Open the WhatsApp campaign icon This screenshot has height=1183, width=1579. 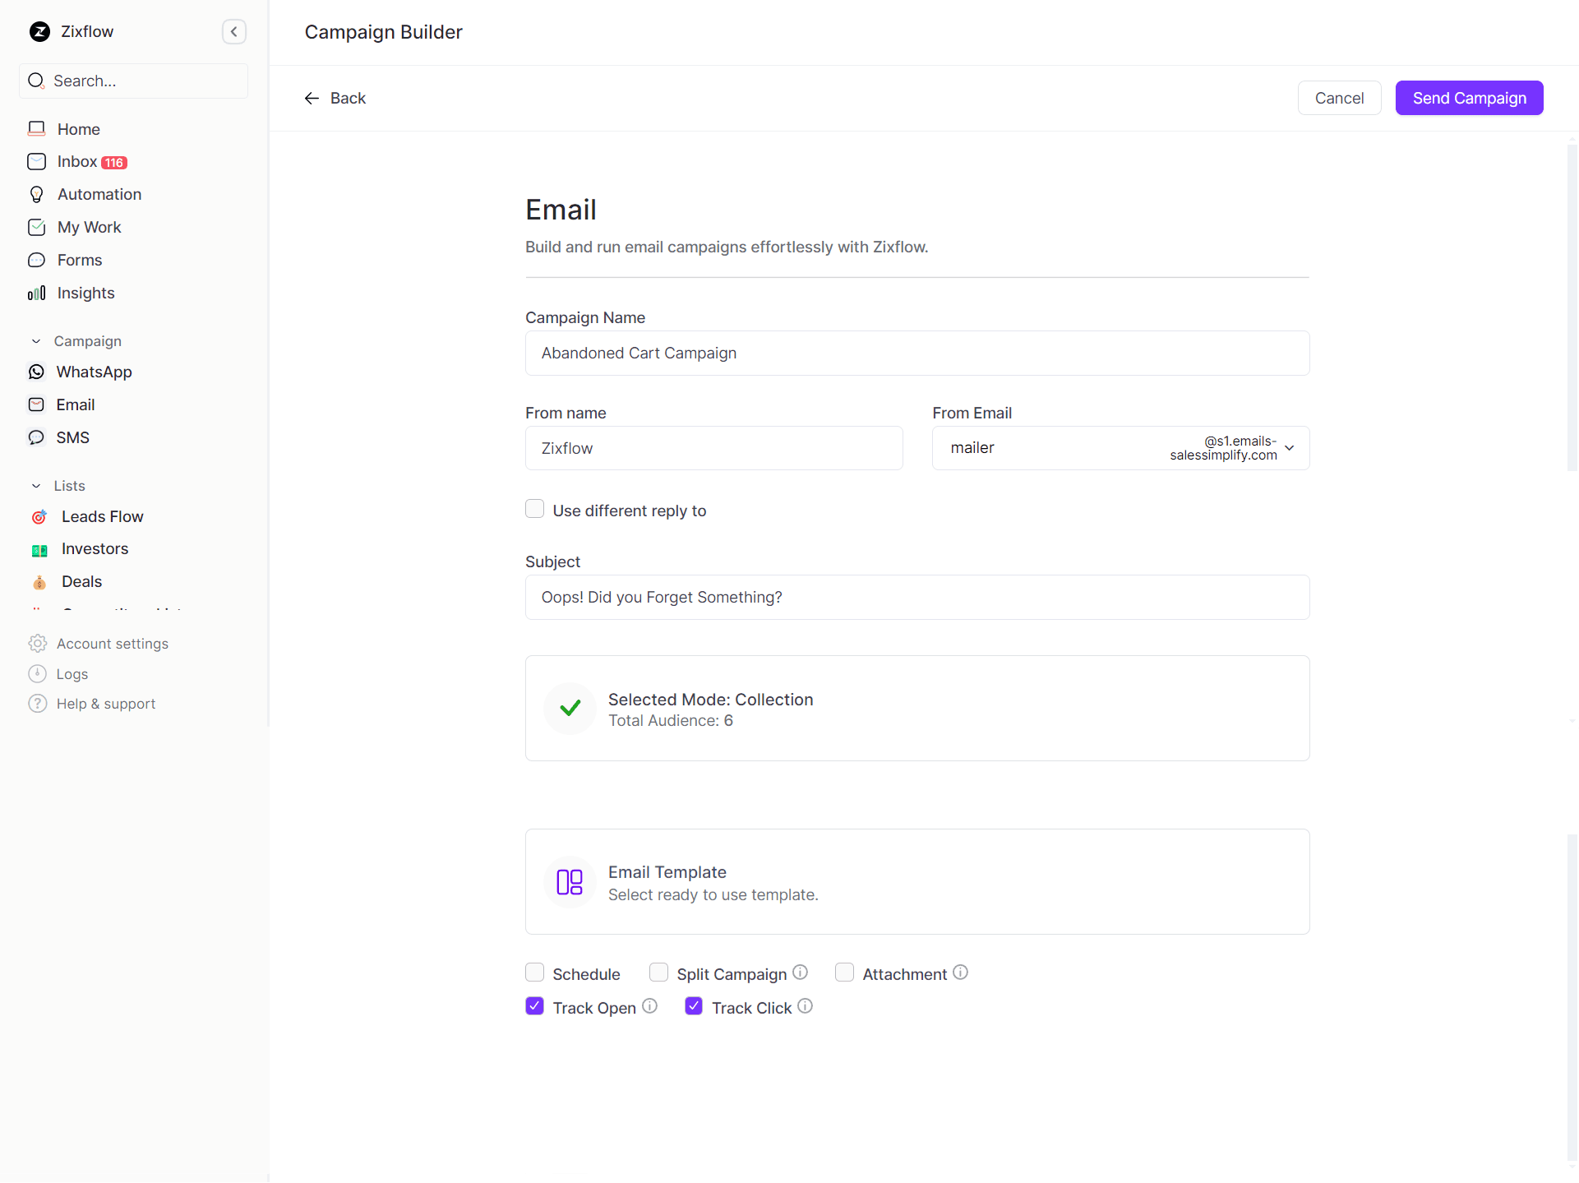36,372
